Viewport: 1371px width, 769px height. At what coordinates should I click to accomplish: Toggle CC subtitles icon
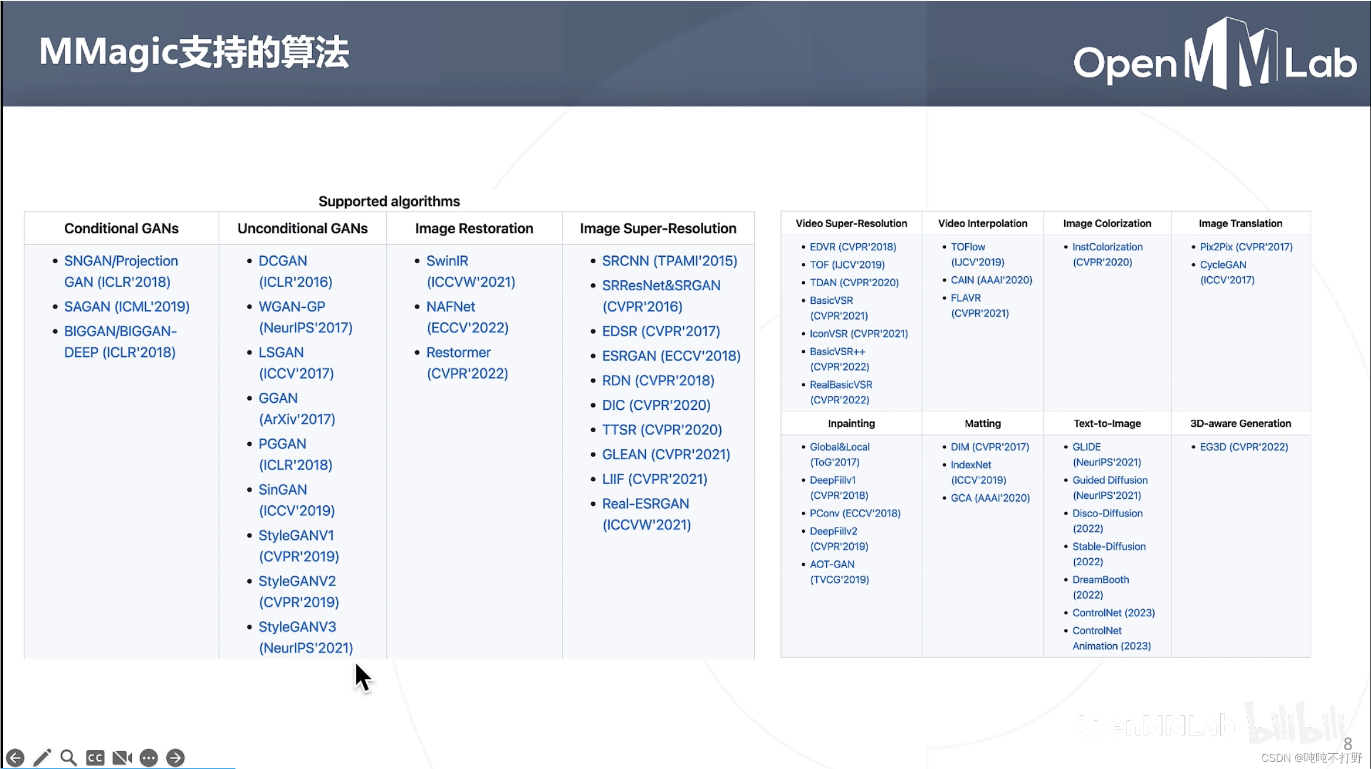95,757
